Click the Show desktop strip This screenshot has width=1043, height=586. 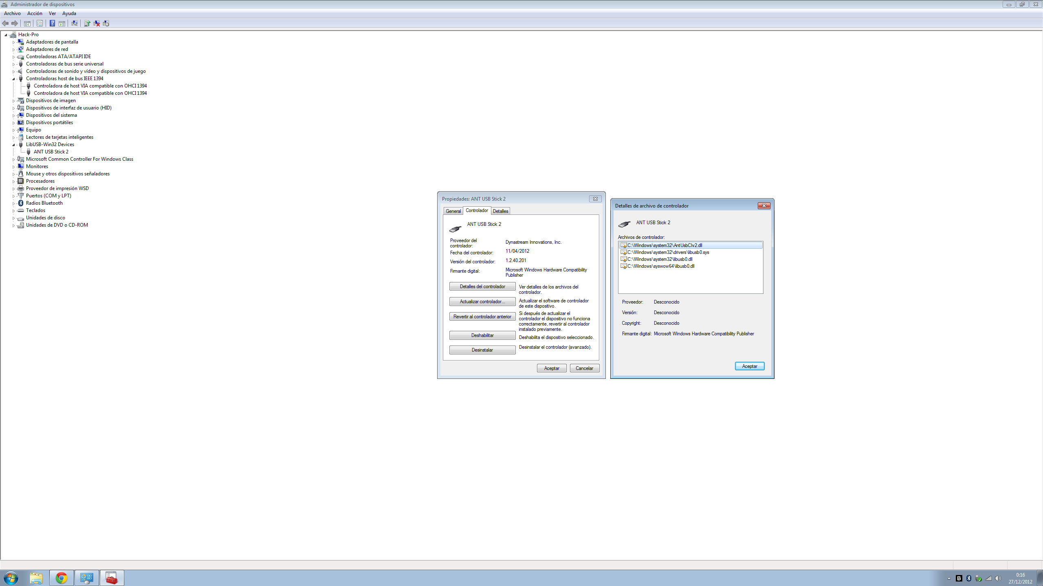(x=1040, y=578)
